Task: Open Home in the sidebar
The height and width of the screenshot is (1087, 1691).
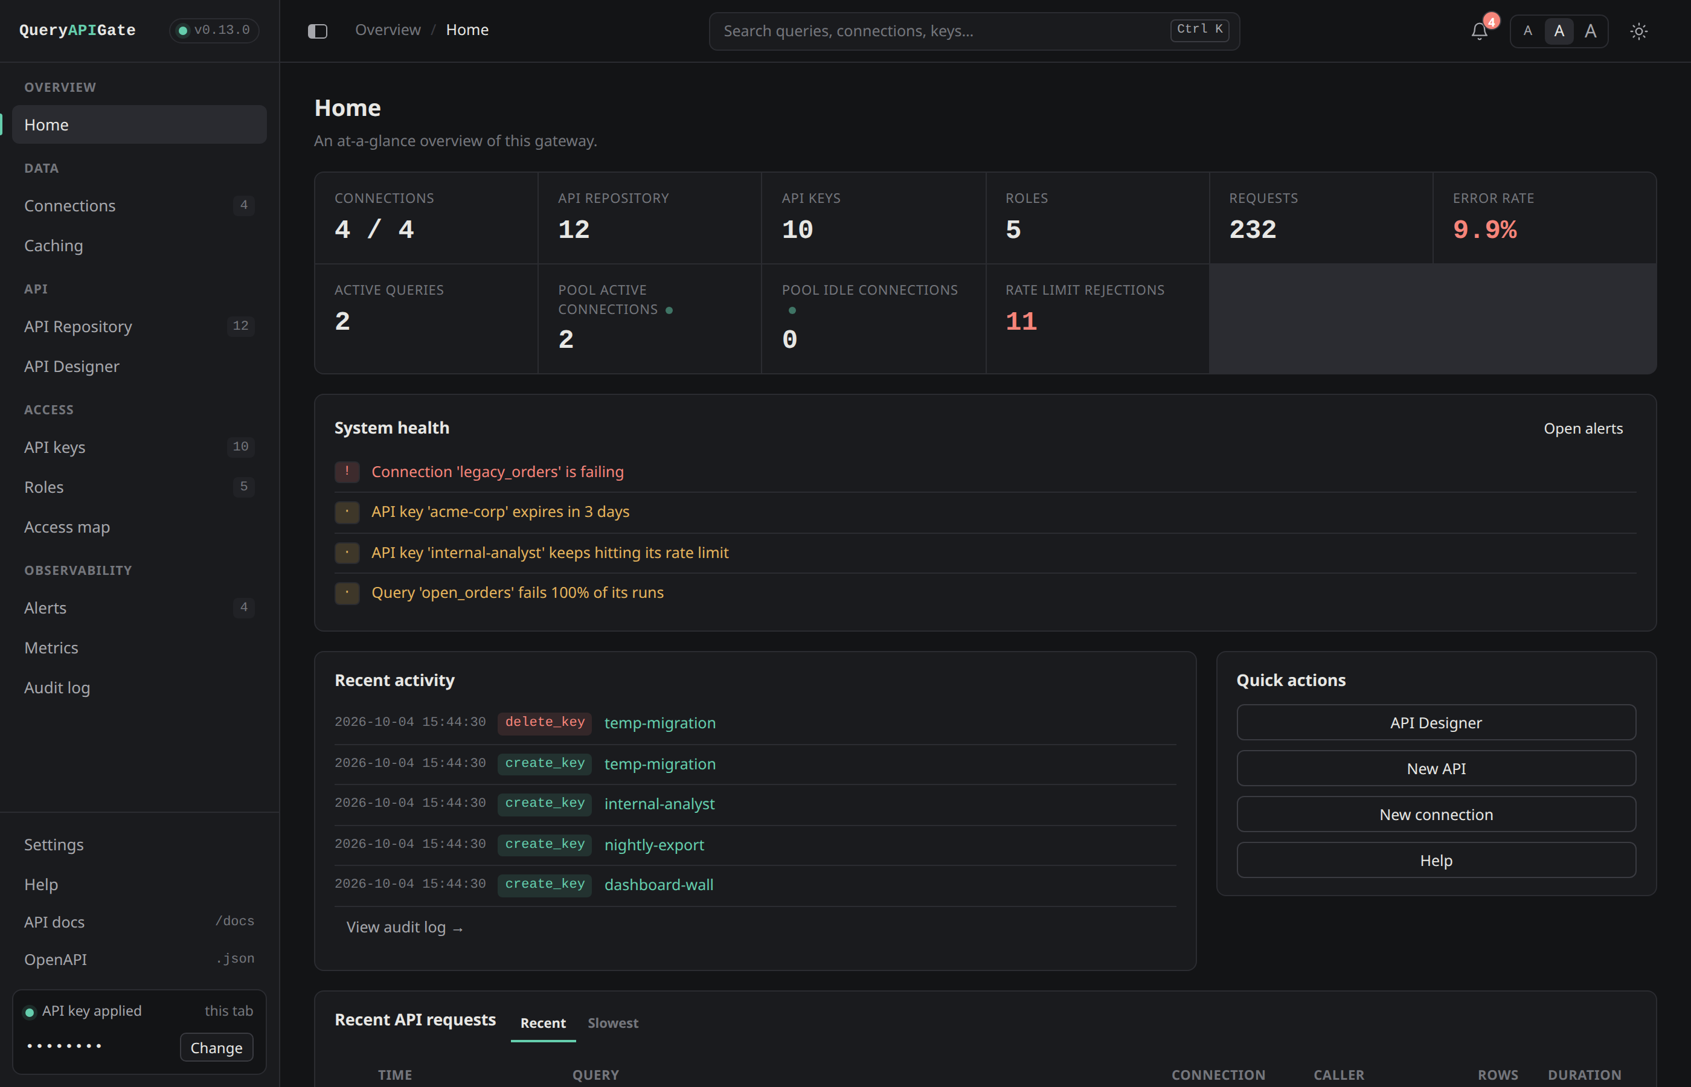Action: pos(139,125)
